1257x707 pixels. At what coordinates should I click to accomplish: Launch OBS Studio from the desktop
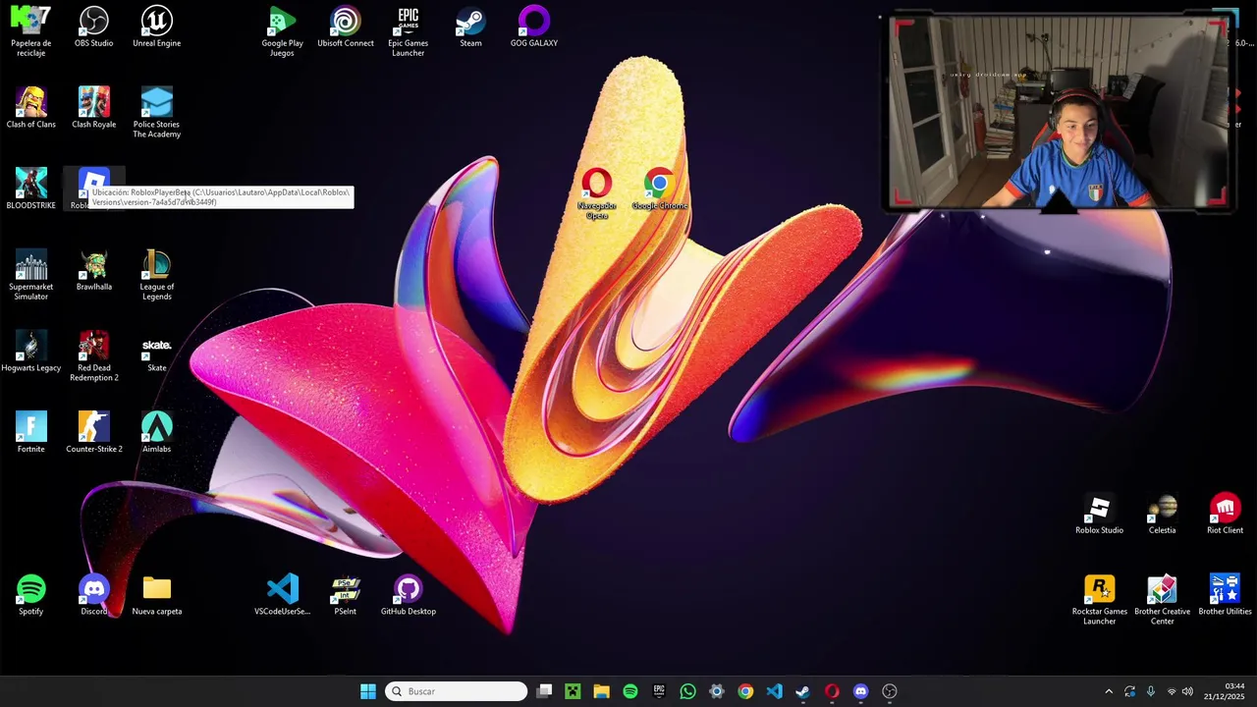(94, 27)
